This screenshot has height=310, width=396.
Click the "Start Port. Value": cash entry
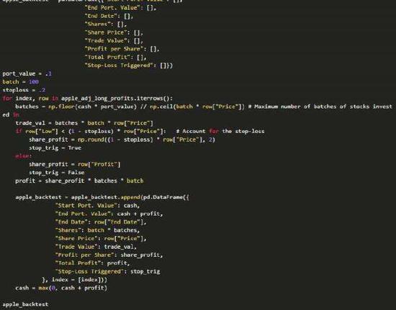click(97, 206)
